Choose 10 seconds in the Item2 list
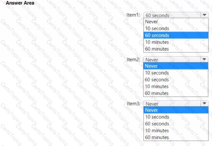212x146 pixels. click(176, 73)
